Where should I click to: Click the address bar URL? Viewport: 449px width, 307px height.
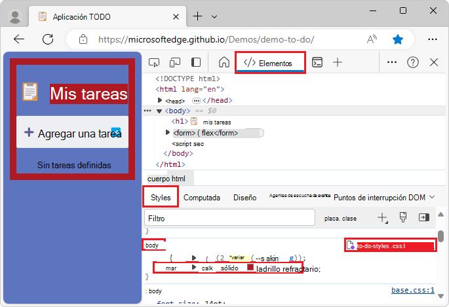click(206, 39)
